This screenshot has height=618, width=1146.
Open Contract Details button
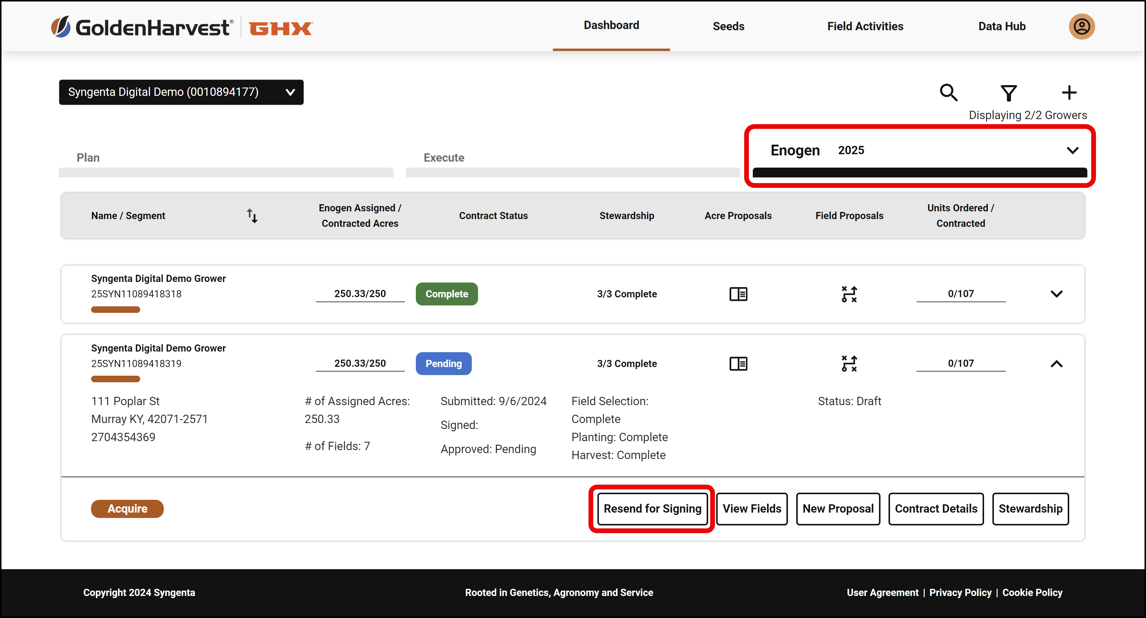[x=936, y=508]
